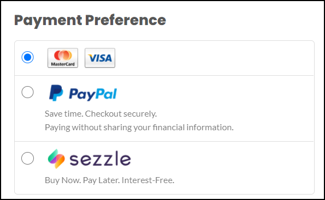Viewport: 325px width, 200px height.
Task: Click the MasterCard text label under circles
Action: click(x=63, y=64)
